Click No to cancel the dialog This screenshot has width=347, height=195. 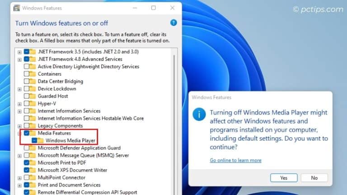tap(314, 178)
